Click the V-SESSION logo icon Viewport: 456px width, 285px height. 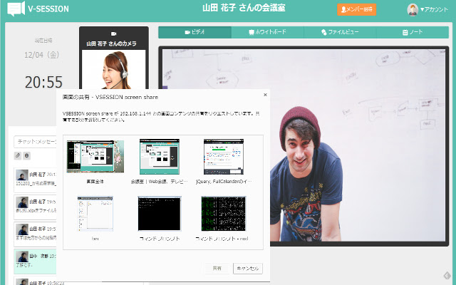pyautogui.click(x=16, y=9)
